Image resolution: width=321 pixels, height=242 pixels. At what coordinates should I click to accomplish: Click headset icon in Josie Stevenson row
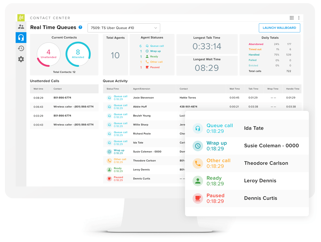click(109, 98)
